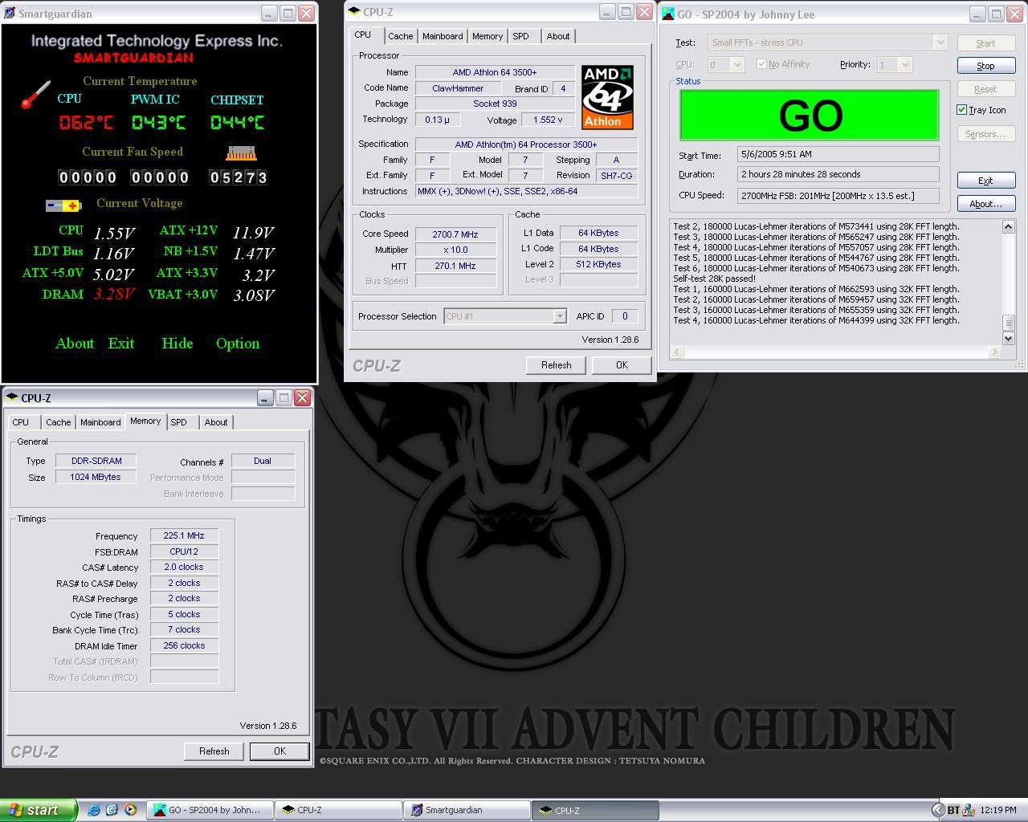Open the Processor Selection dropdown
Viewport: 1028px width, 822px height.
560,316
